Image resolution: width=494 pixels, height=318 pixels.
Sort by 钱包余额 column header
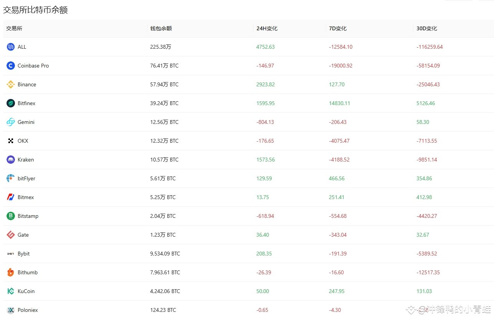[x=161, y=28]
